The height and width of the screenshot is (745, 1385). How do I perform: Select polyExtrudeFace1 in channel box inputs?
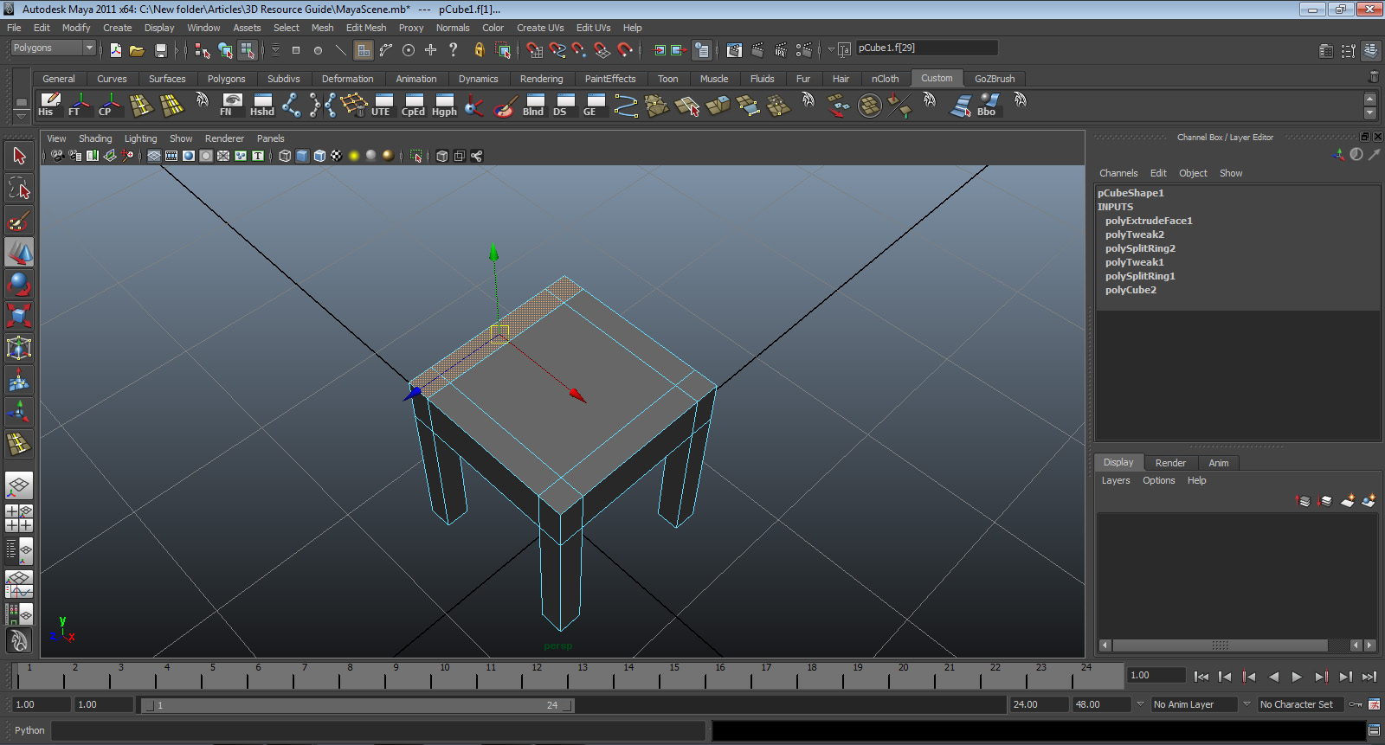coord(1148,221)
